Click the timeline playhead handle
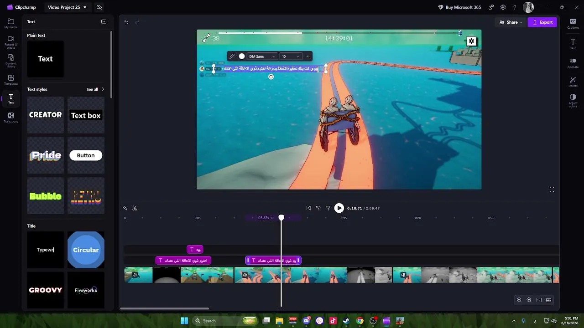 coord(282,218)
